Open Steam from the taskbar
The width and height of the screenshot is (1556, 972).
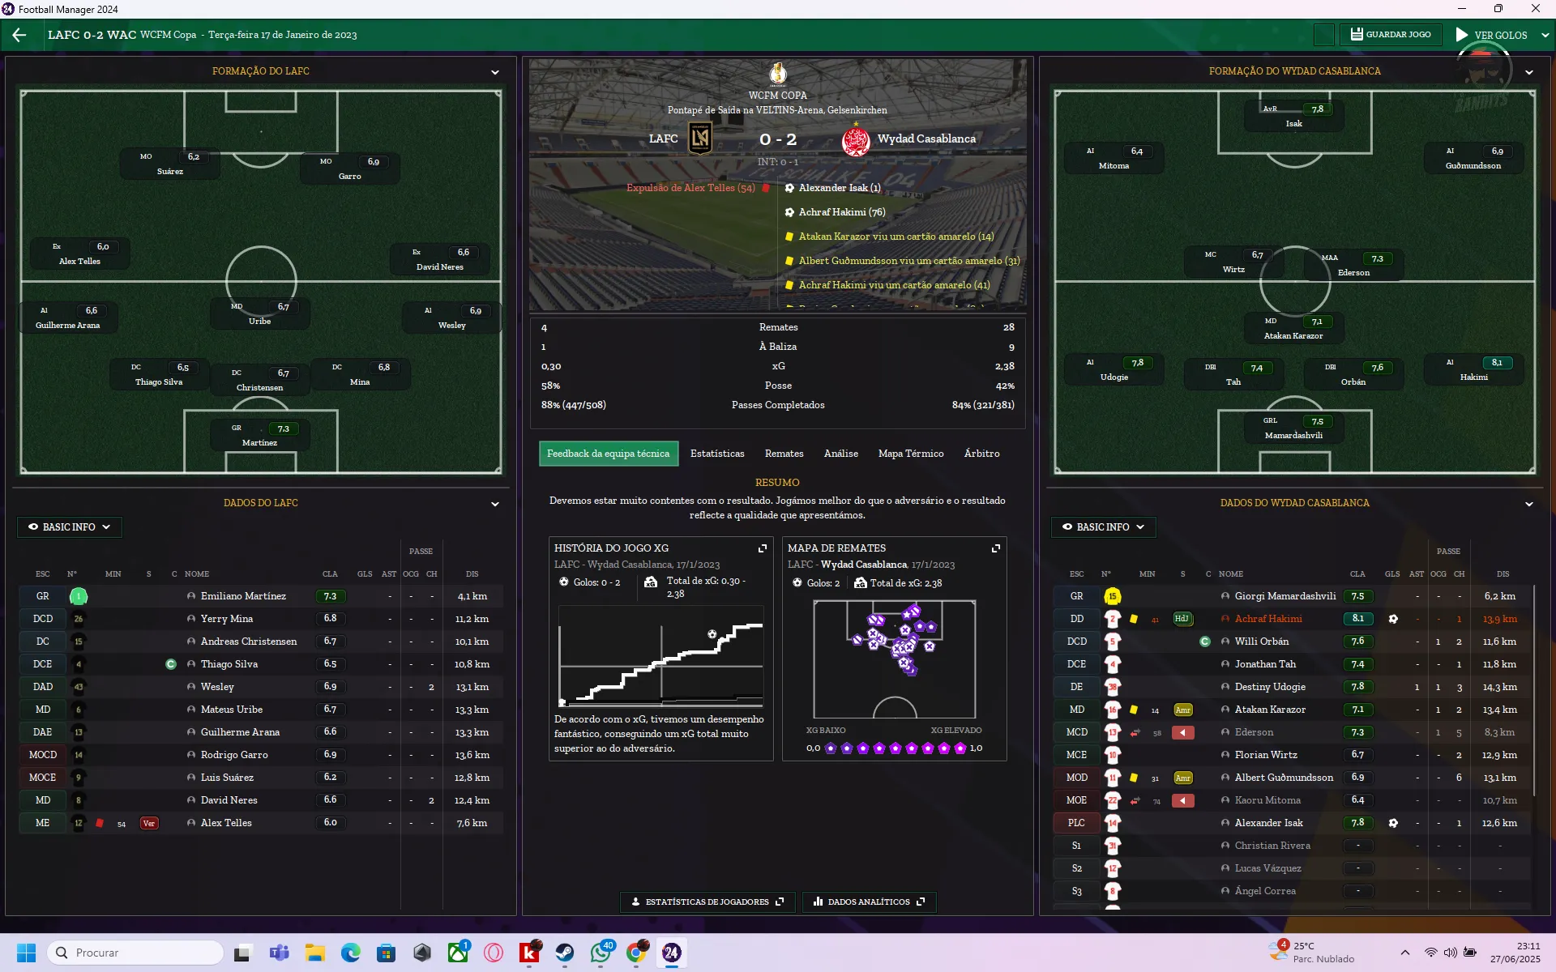tap(565, 953)
